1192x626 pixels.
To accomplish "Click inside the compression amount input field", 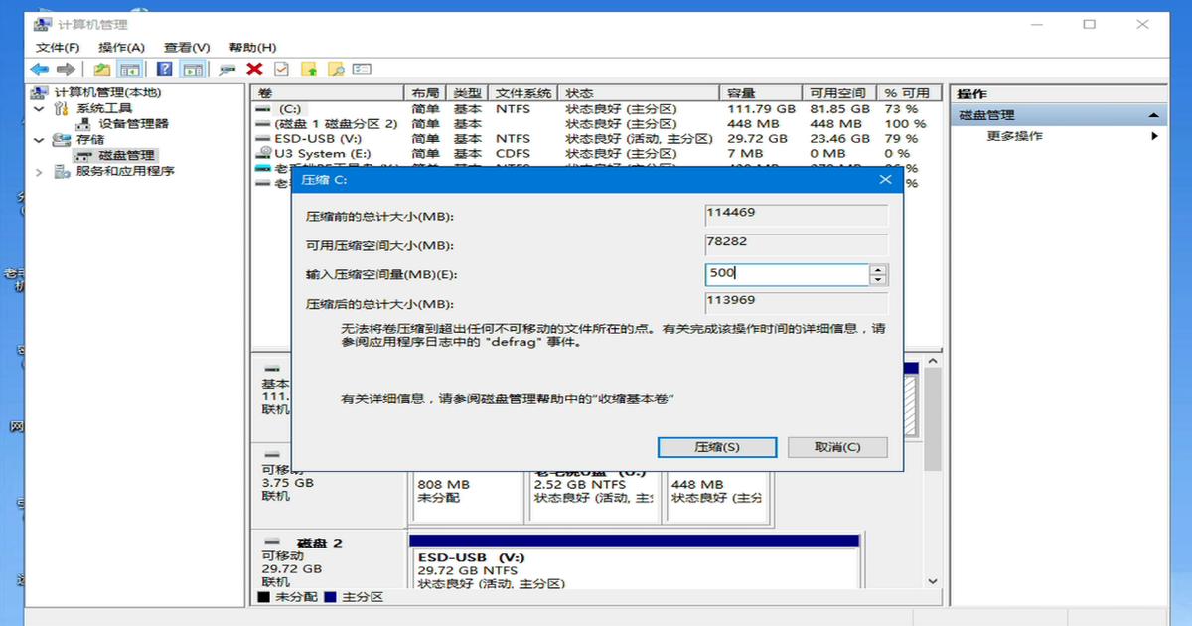I will [x=785, y=274].
